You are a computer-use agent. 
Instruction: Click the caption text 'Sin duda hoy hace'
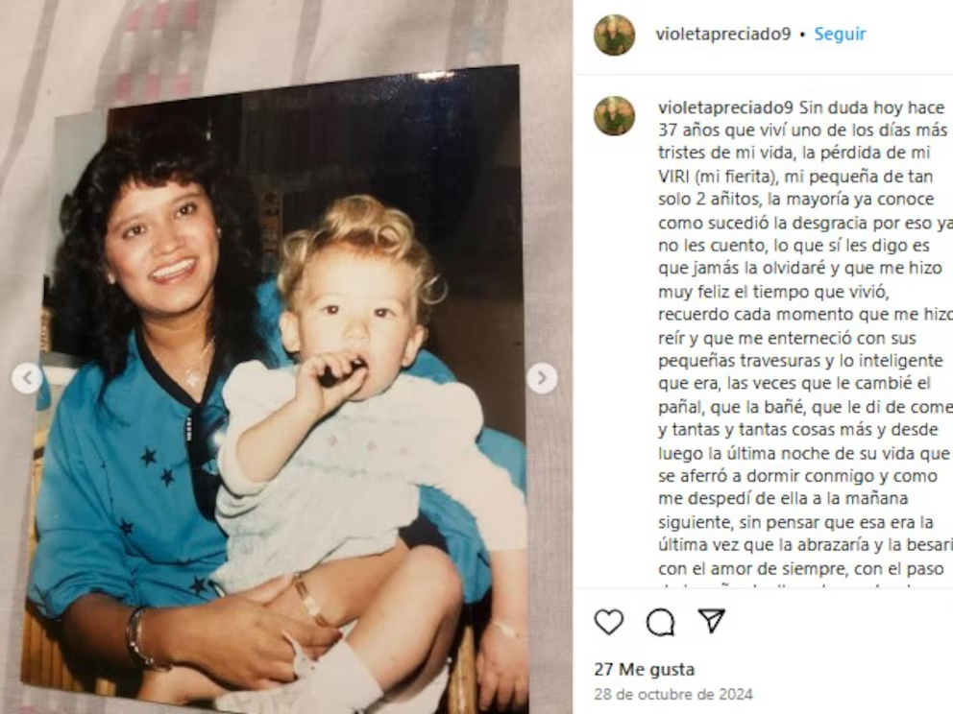871,107
